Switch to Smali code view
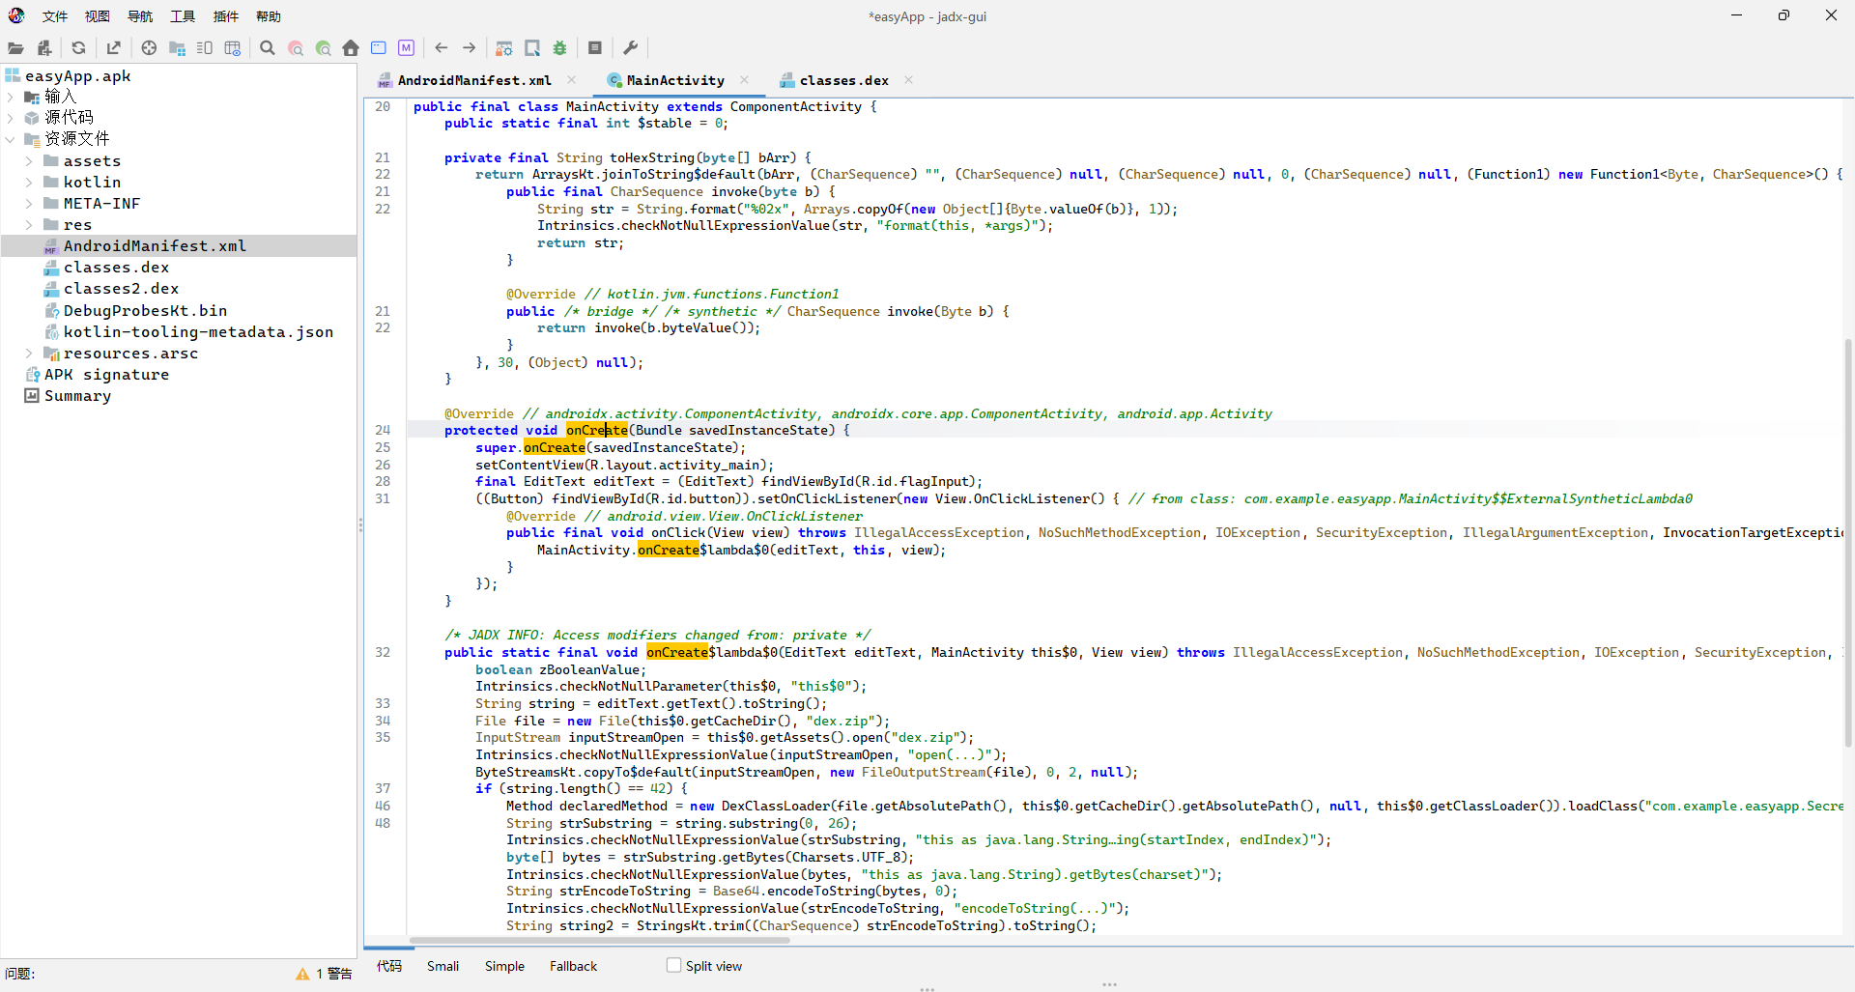This screenshot has width=1855, height=992. click(442, 966)
